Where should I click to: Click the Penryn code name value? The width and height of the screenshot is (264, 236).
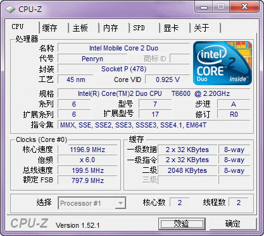pyautogui.click(x=92, y=59)
